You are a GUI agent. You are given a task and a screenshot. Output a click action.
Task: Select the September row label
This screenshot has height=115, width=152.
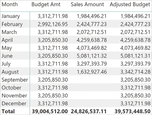15,80
